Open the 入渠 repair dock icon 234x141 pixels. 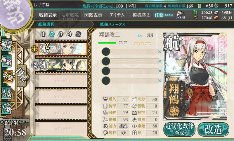(6, 93)
